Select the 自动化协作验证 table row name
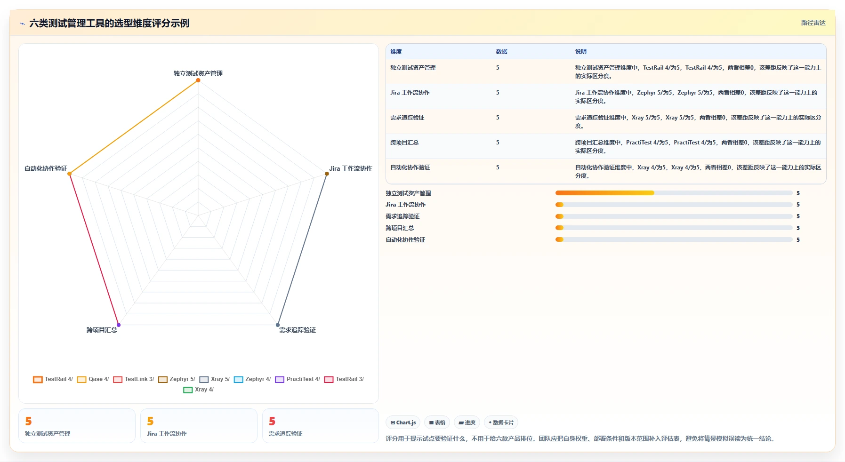845x462 pixels. tap(410, 167)
